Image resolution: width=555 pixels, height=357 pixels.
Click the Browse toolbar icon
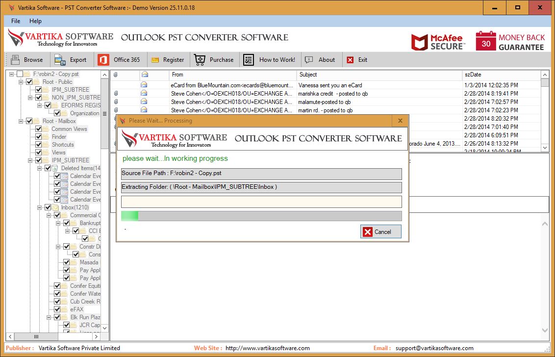(15, 59)
